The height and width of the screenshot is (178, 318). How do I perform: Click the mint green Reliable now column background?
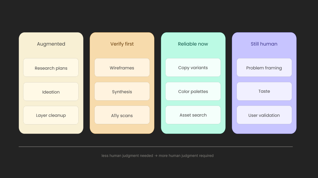[193, 130]
